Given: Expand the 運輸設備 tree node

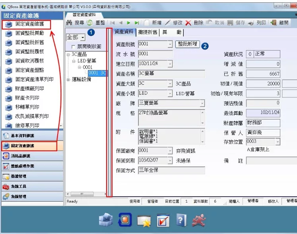Looking at the screenshot, I should pos(68,80).
